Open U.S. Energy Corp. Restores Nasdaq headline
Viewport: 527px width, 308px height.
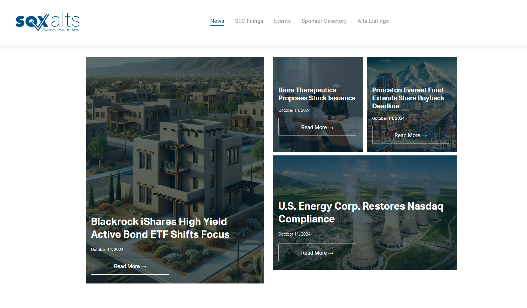click(361, 212)
